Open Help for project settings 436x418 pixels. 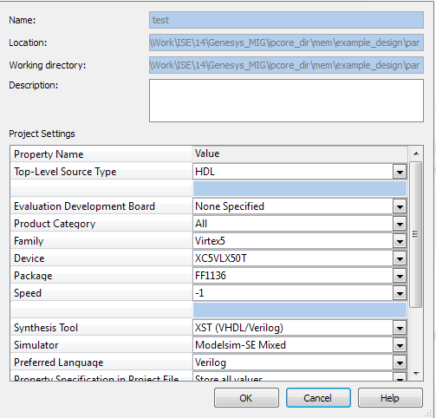390,398
